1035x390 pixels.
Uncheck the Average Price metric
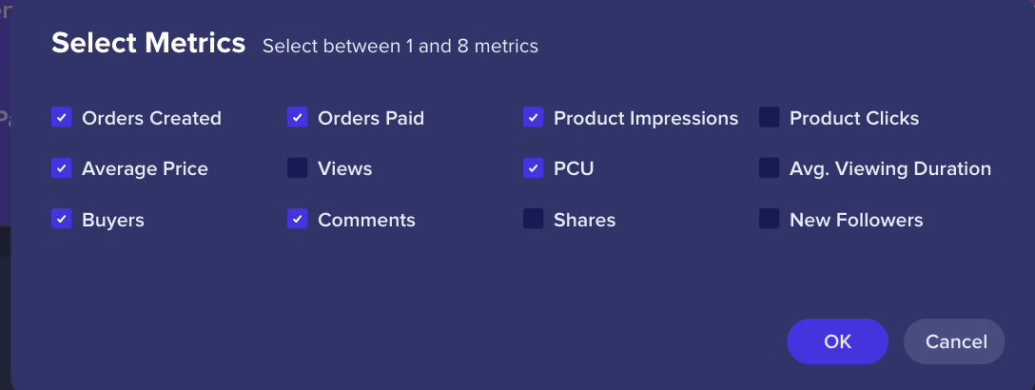pyautogui.click(x=62, y=168)
